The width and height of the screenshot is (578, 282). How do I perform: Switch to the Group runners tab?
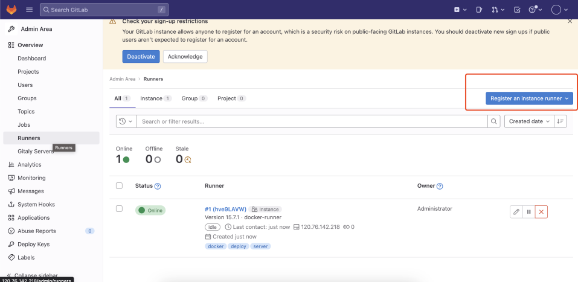click(194, 98)
